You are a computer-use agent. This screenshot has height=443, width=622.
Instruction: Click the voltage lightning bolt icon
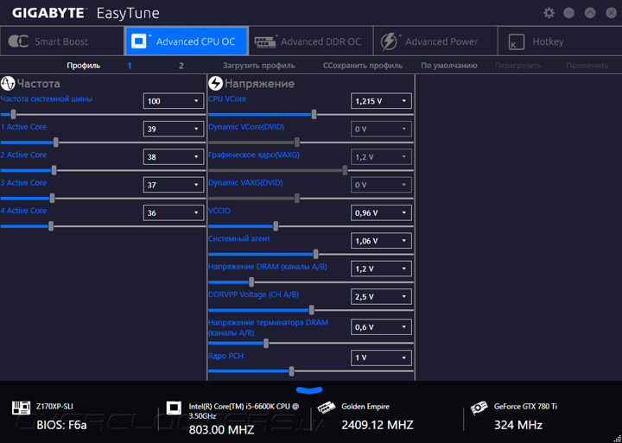point(215,84)
